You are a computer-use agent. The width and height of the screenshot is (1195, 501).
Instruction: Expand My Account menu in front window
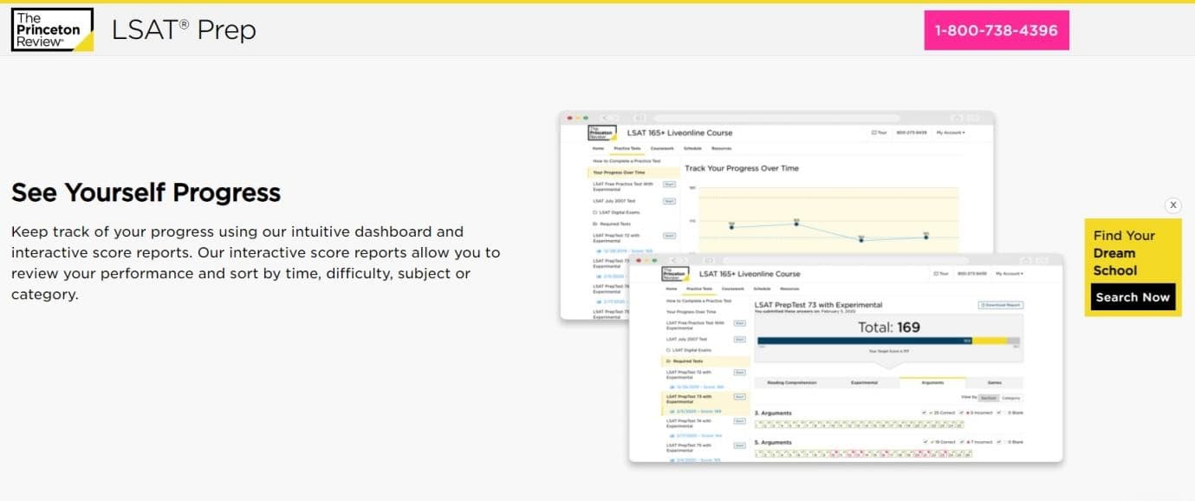click(1010, 274)
